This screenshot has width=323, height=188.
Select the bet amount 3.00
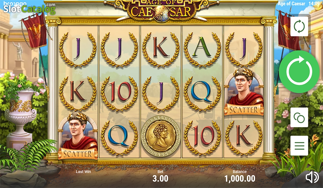coord(160,178)
